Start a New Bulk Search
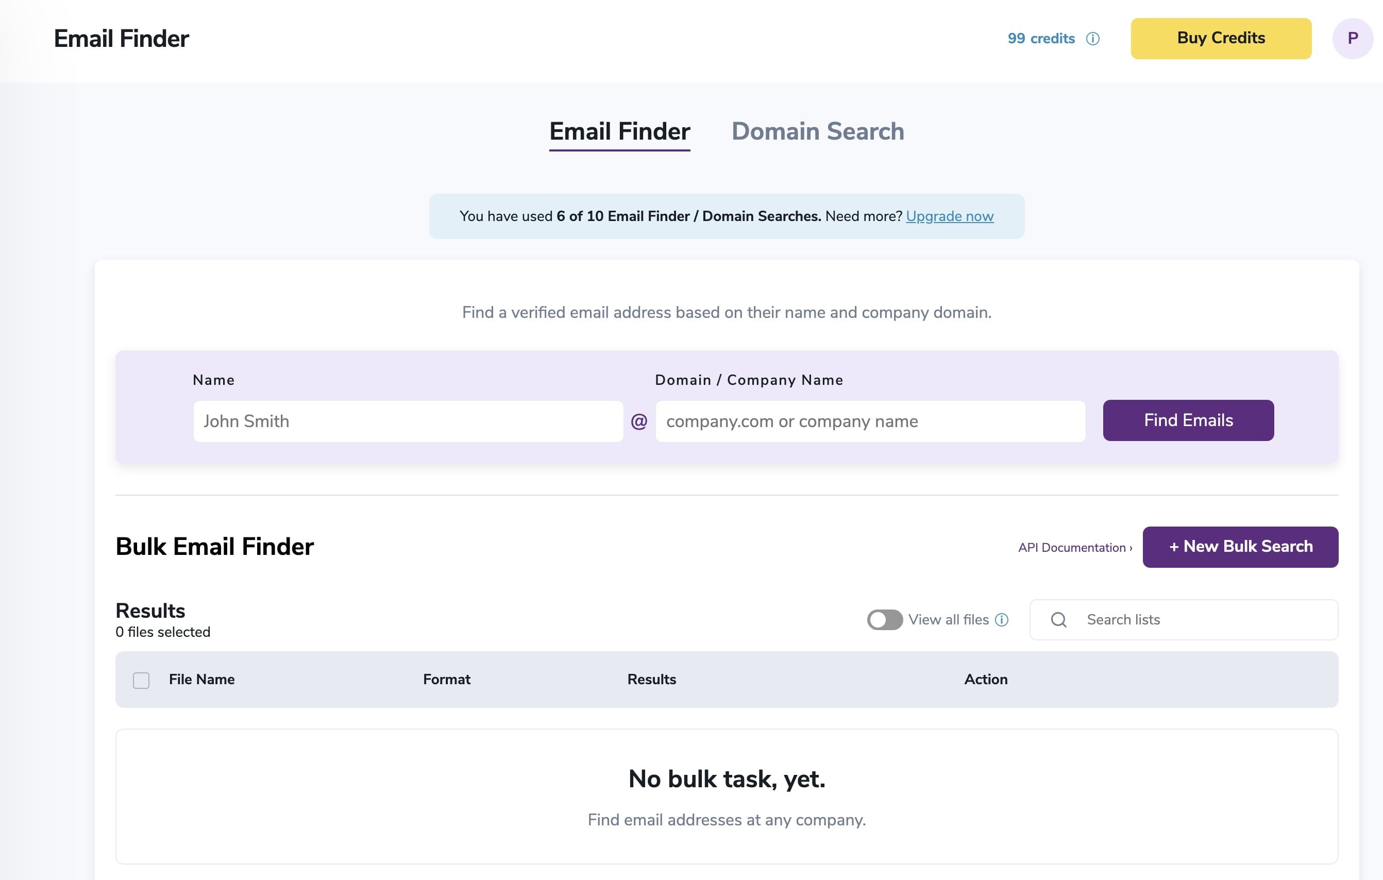The height and width of the screenshot is (880, 1383). coord(1240,546)
